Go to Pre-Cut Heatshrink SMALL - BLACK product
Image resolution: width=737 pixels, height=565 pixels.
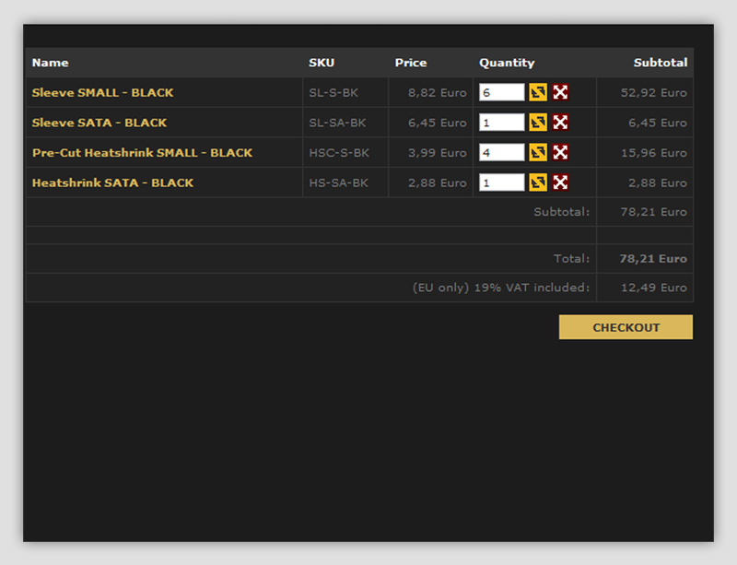[x=142, y=153]
